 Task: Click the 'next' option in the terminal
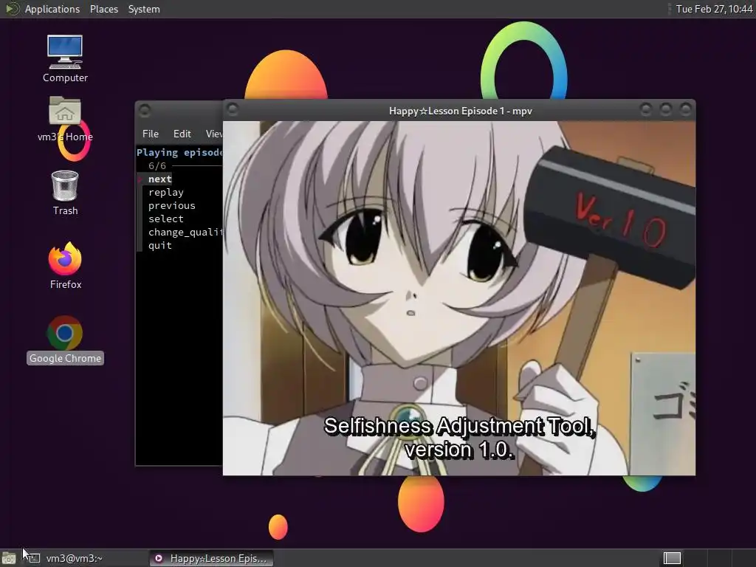pyautogui.click(x=160, y=179)
